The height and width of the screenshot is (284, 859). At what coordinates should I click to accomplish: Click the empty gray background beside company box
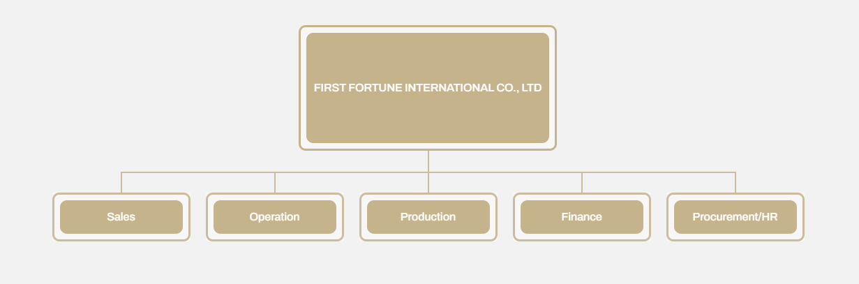(x=698, y=84)
